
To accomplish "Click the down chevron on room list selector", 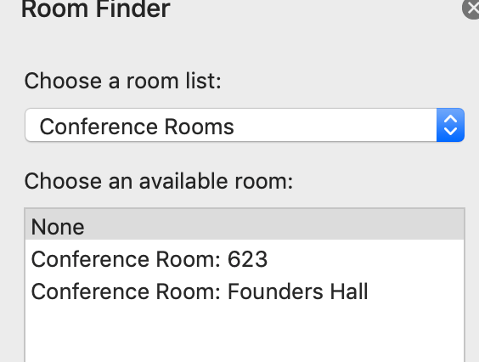I will 451,132.
